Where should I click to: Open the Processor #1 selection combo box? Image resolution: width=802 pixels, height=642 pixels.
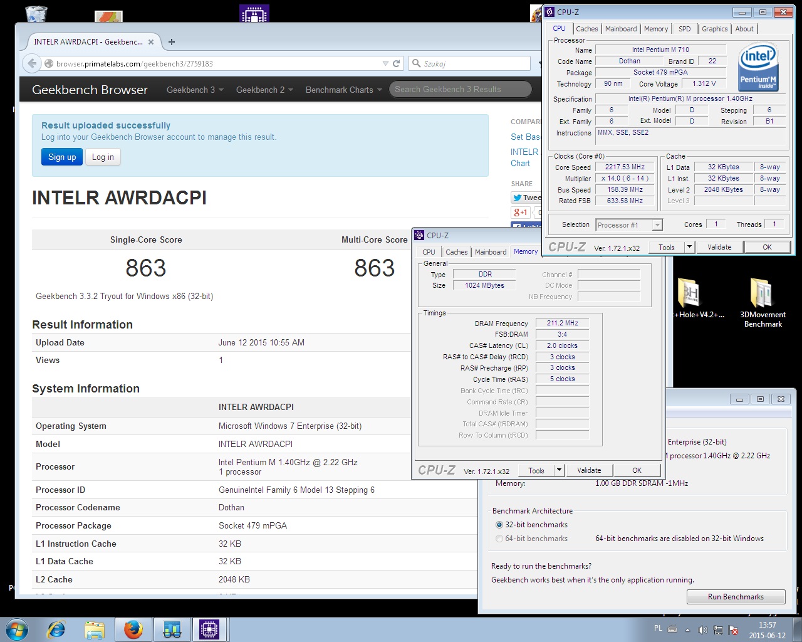pyautogui.click(x=628, y=225)
